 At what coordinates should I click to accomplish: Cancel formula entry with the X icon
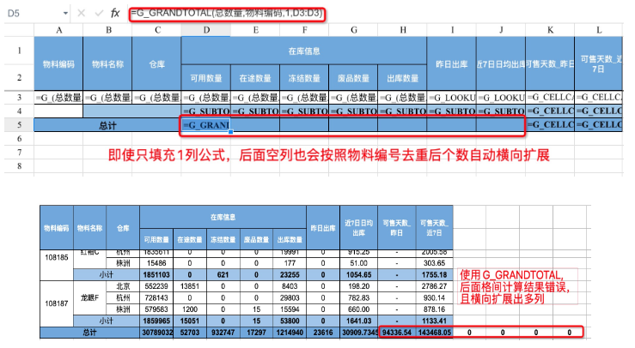(81, 14)
